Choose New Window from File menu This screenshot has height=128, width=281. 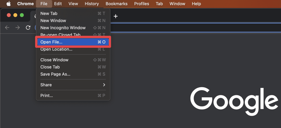(x=73, y=21)
